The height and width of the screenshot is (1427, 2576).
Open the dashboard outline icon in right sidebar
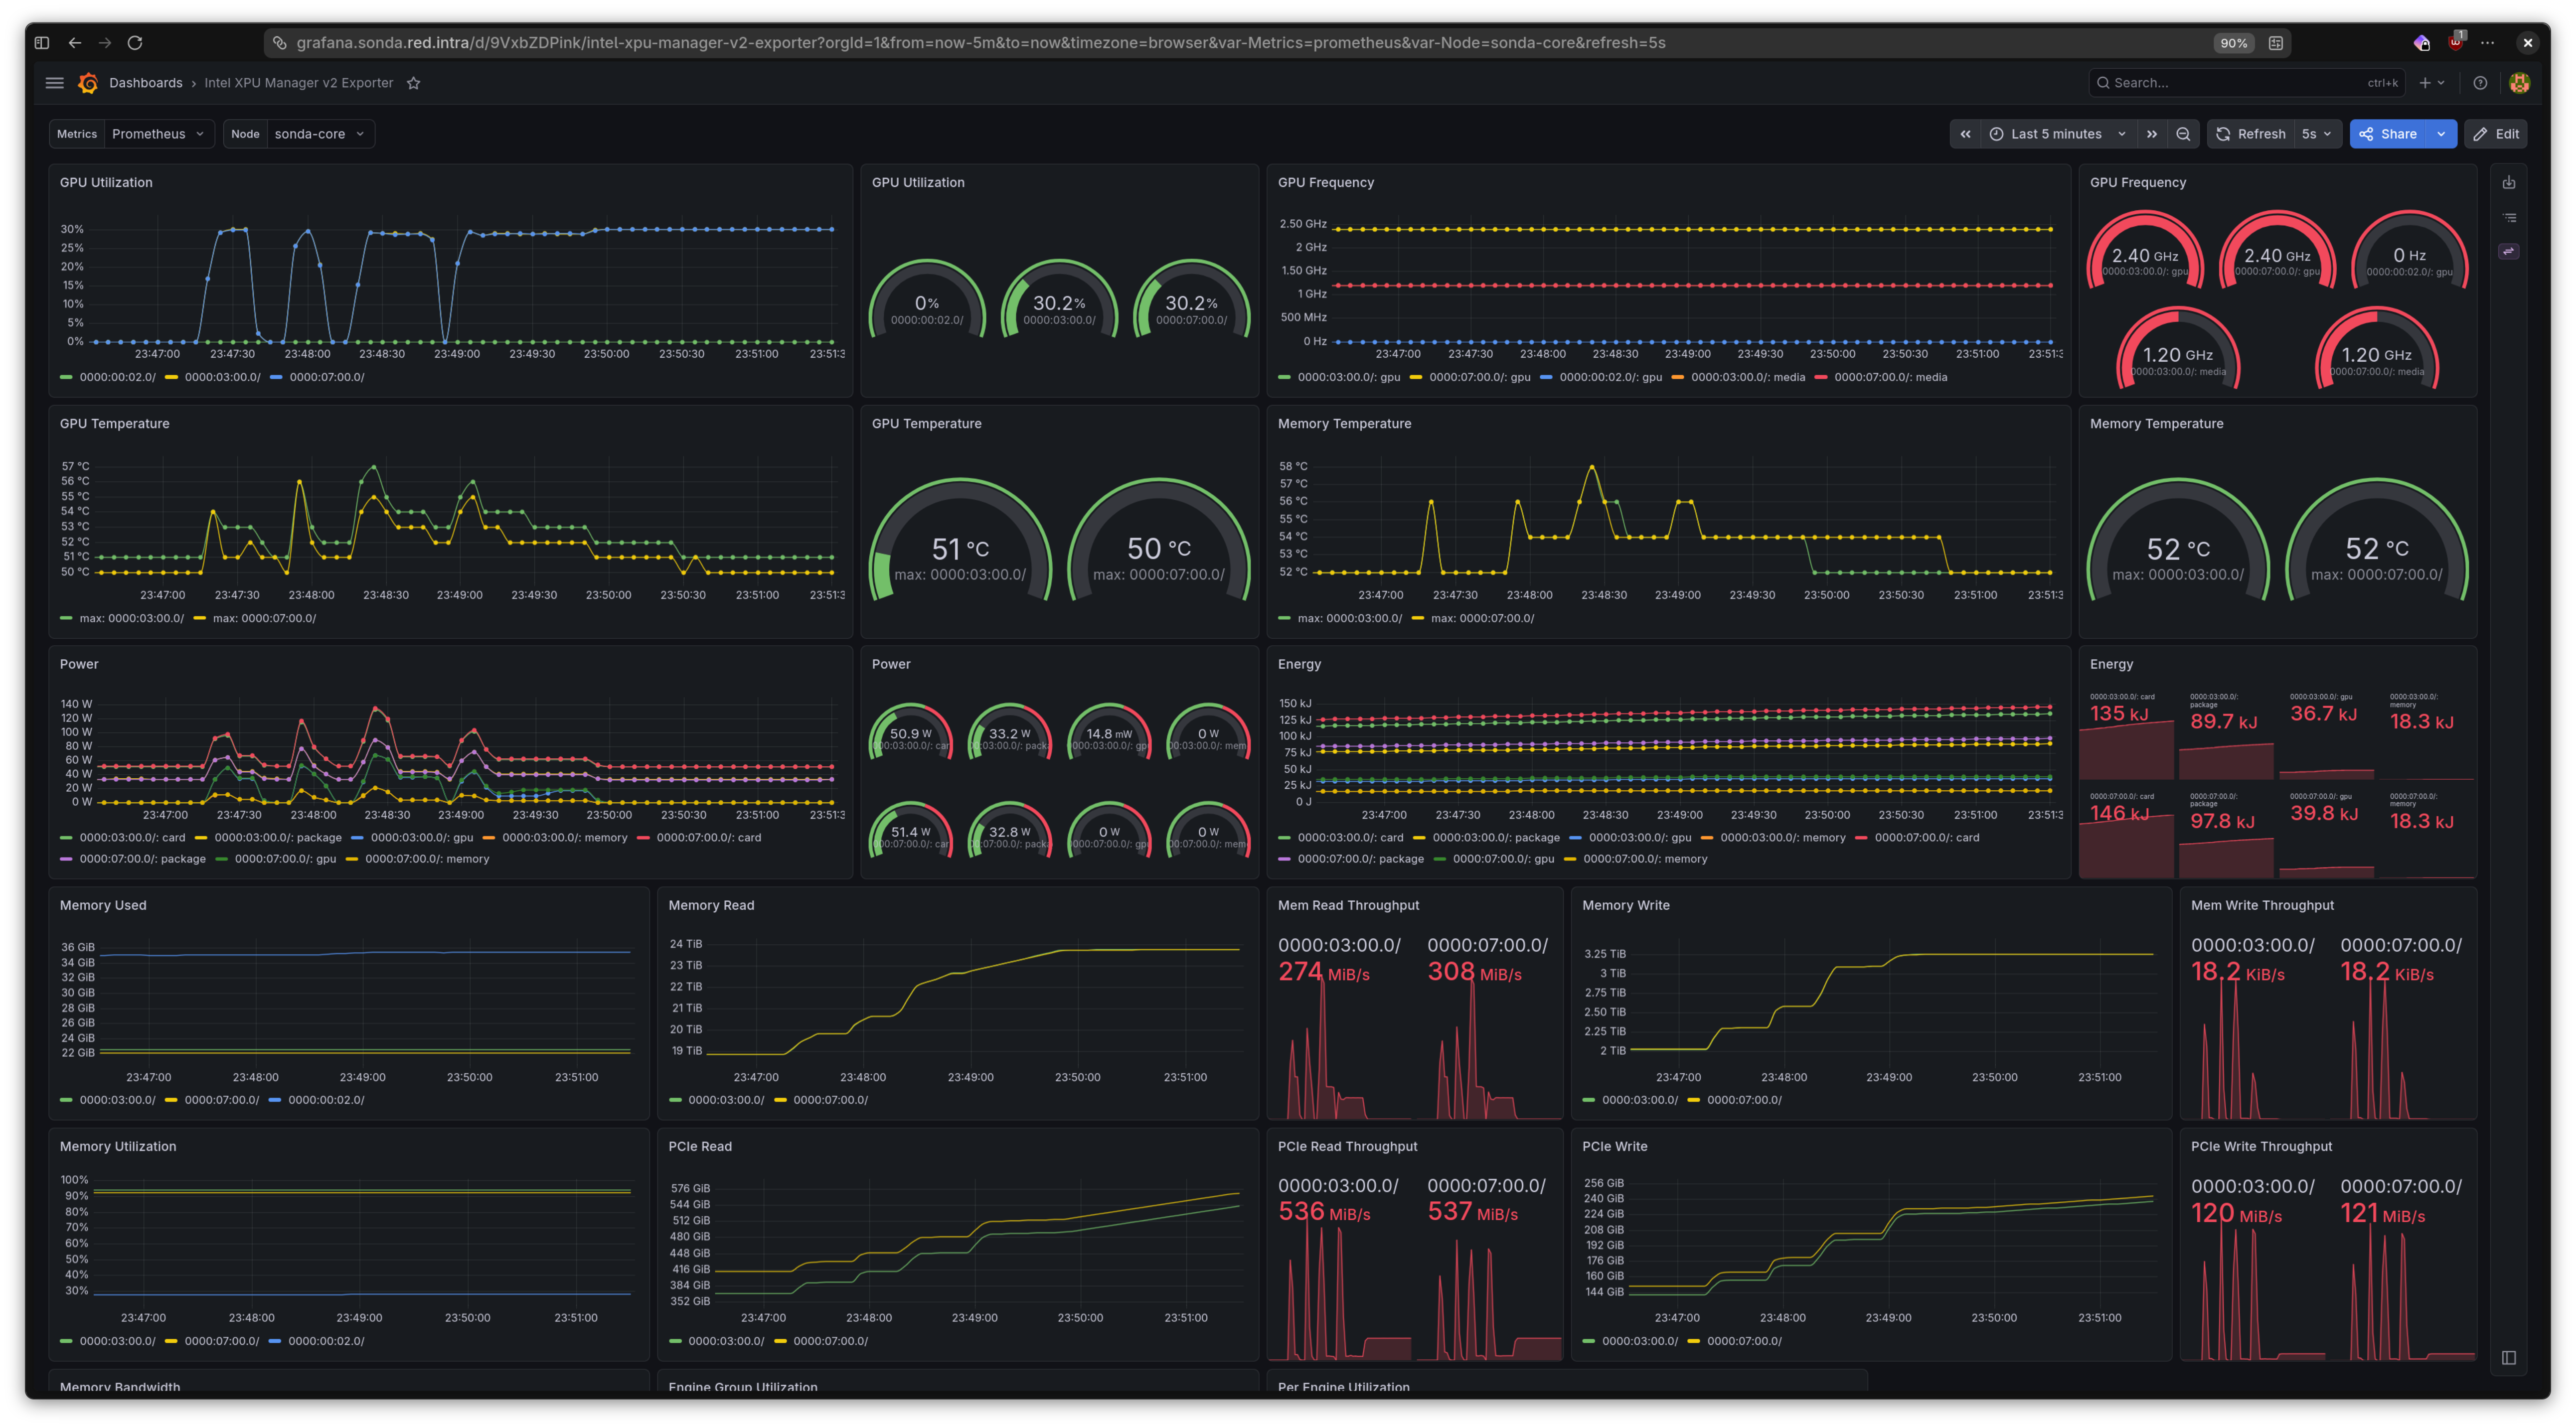tap(2509, 217)
